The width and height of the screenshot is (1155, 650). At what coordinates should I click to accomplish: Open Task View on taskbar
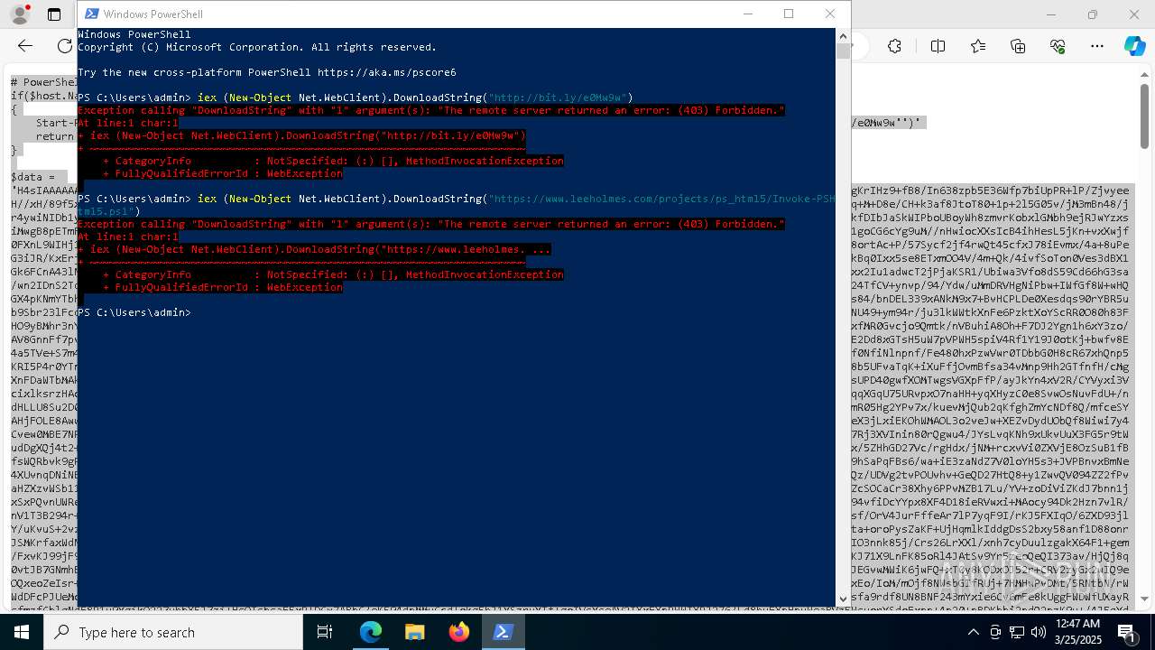(x=325, y=632)
